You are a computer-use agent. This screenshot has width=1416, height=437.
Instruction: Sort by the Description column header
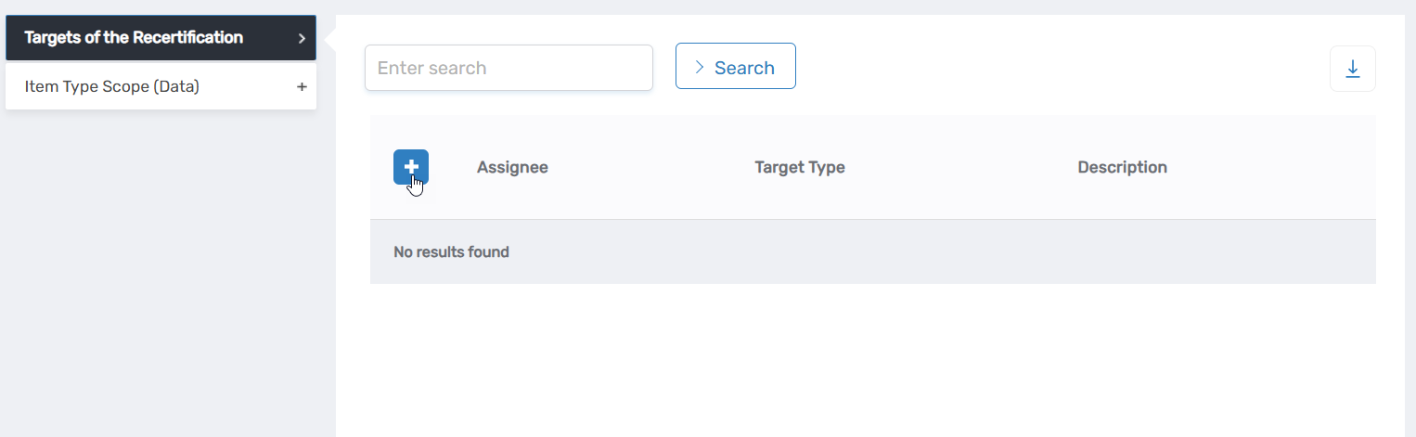click(1122, 168)
